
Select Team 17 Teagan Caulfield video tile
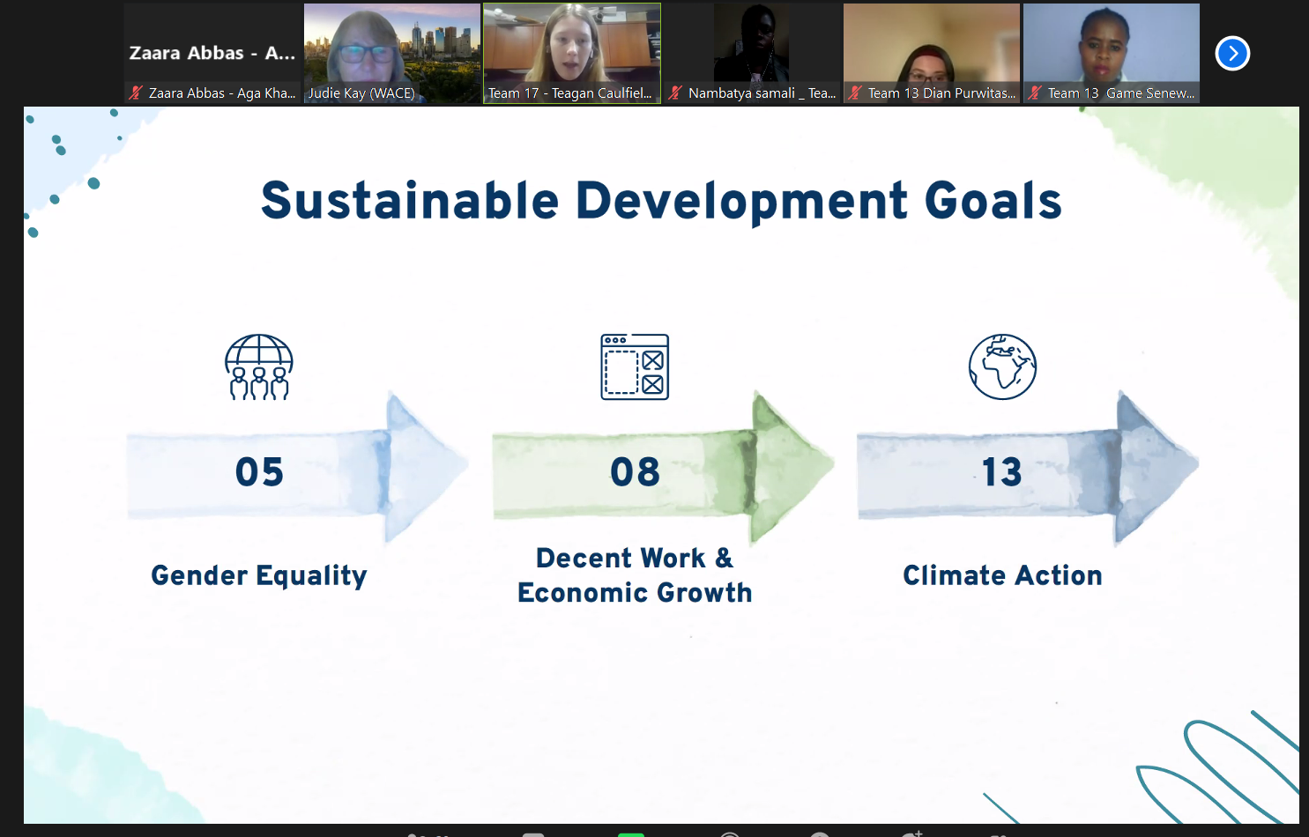pyautogui.click(x=572, y=48)
